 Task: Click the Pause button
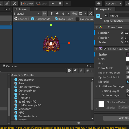[x=60, y=4]
